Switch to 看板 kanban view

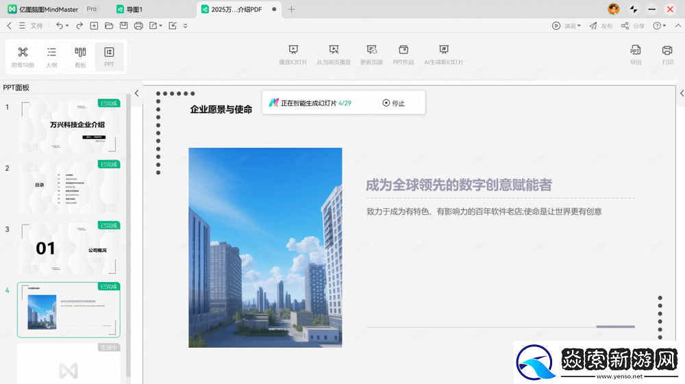[80, 57]
